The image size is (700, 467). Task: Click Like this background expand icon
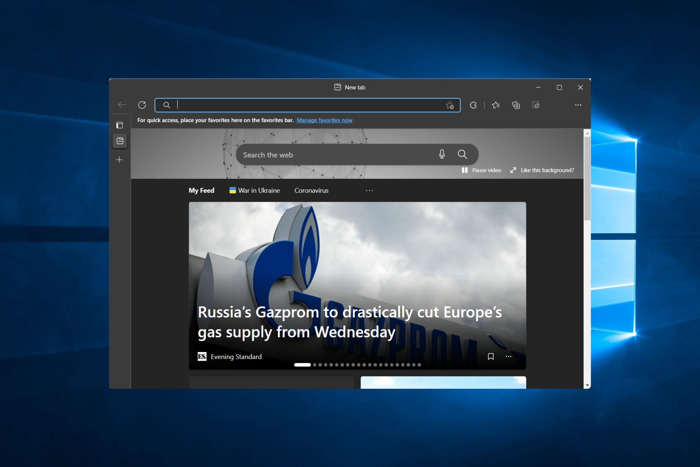point(513,170)
